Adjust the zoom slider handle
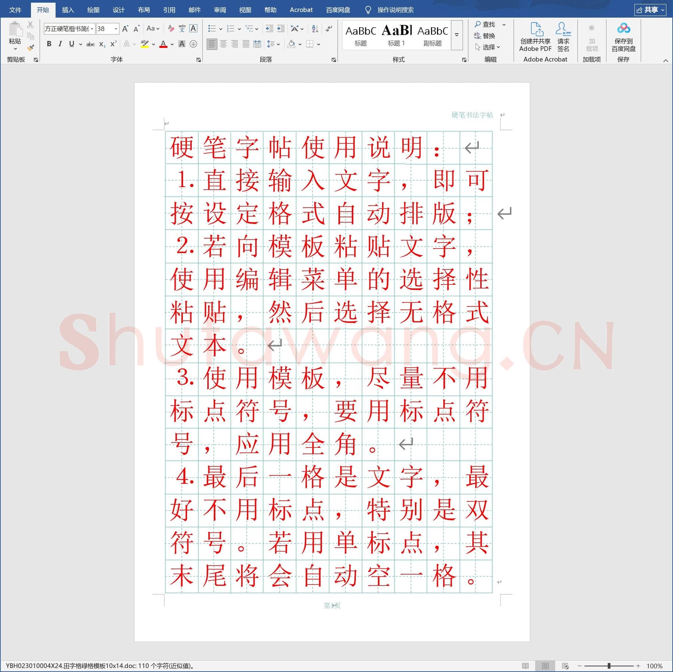Viewport: 673px width, 672px height. coord(609,666)
